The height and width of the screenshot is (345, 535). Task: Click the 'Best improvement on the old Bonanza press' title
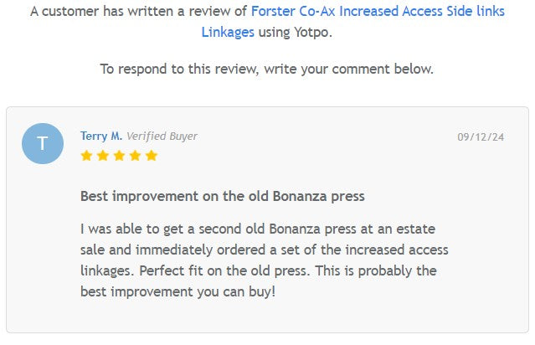click(x=222, y=196)
